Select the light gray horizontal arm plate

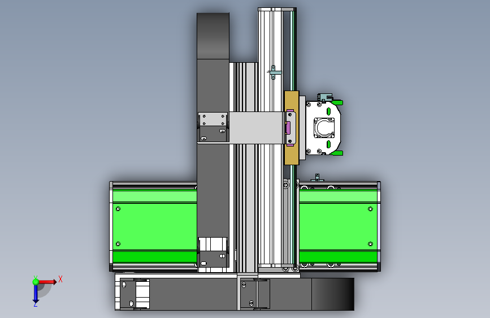(255, 128)
